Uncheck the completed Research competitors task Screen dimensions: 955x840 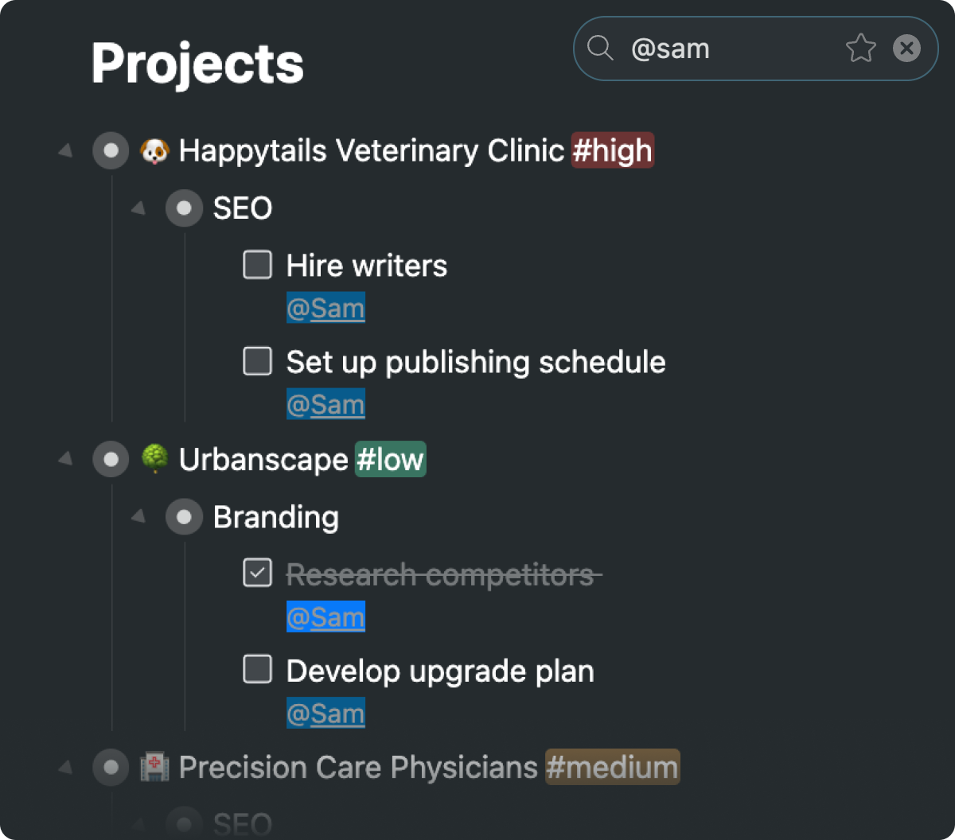coord(257,573)
